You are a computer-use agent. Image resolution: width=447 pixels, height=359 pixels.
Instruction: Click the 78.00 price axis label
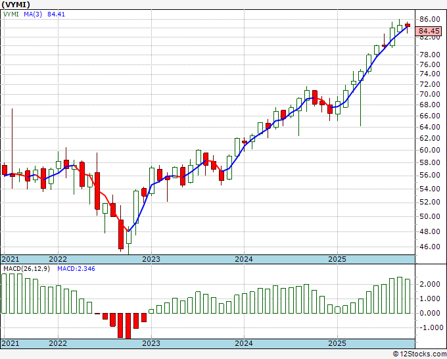[430, 55]
